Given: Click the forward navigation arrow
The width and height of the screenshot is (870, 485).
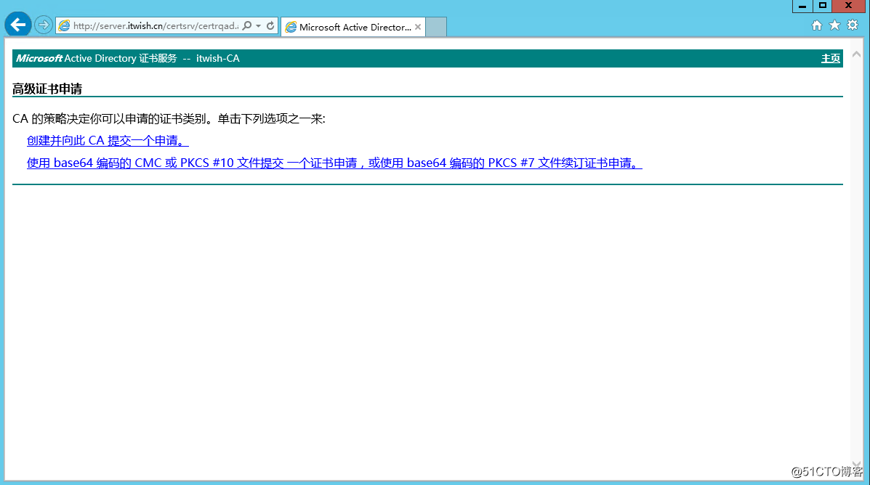Looking at the screenshot, I should [44, 25].
